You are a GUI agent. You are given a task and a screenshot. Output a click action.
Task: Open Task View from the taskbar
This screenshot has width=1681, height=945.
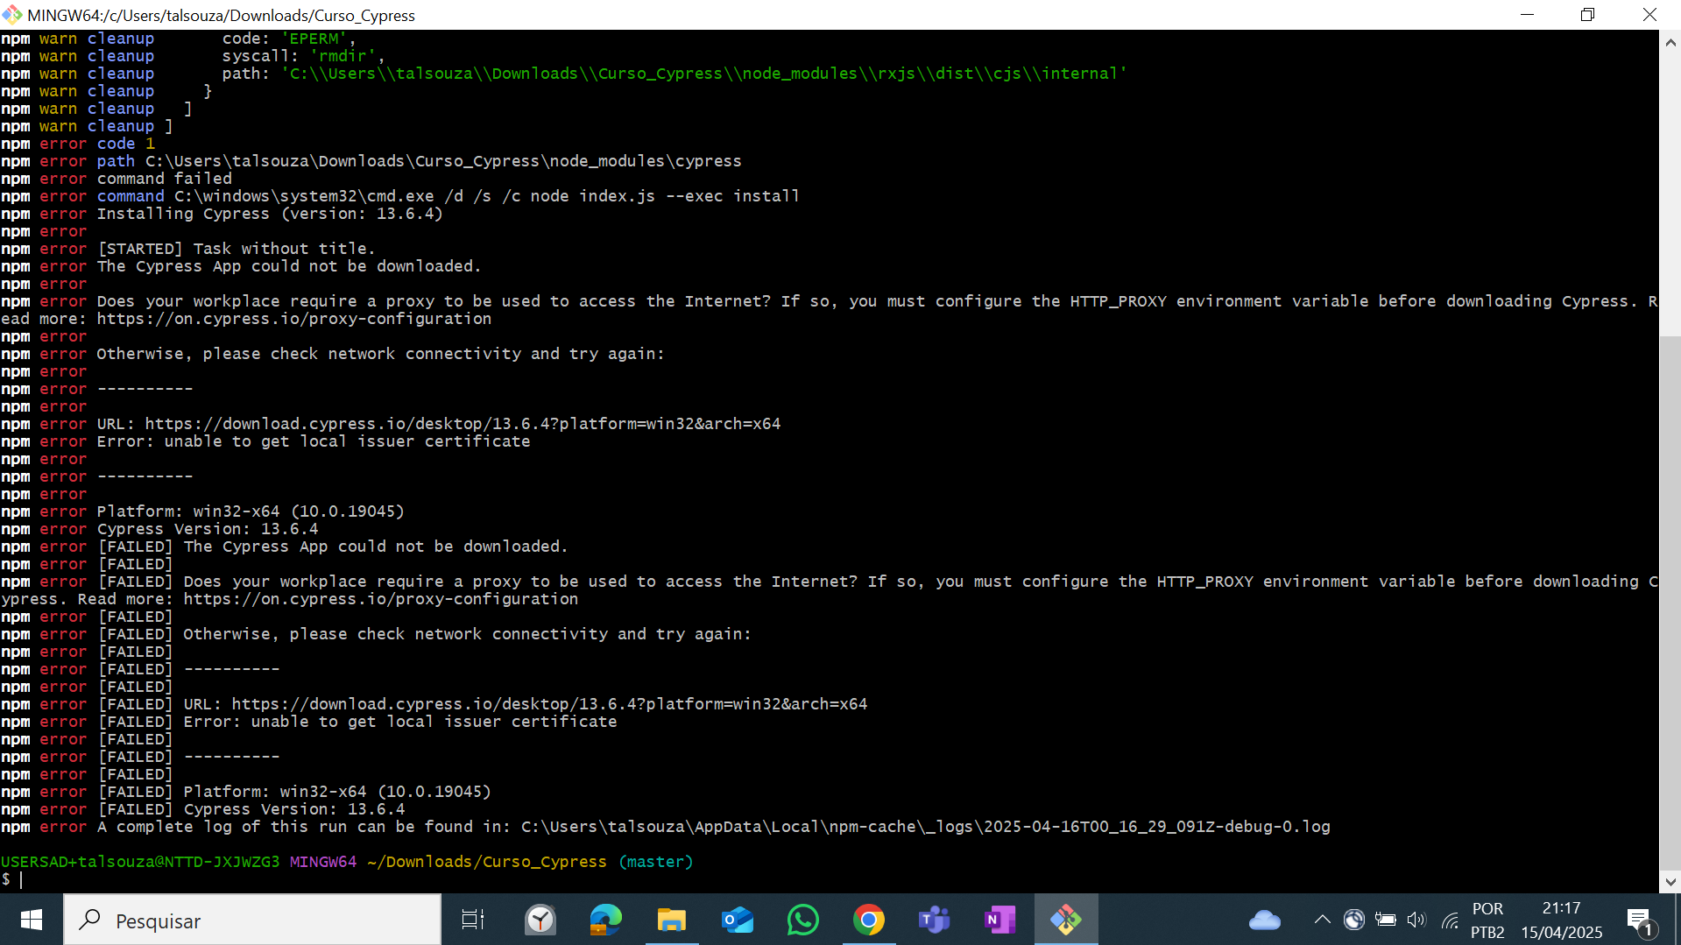point(473,920)
